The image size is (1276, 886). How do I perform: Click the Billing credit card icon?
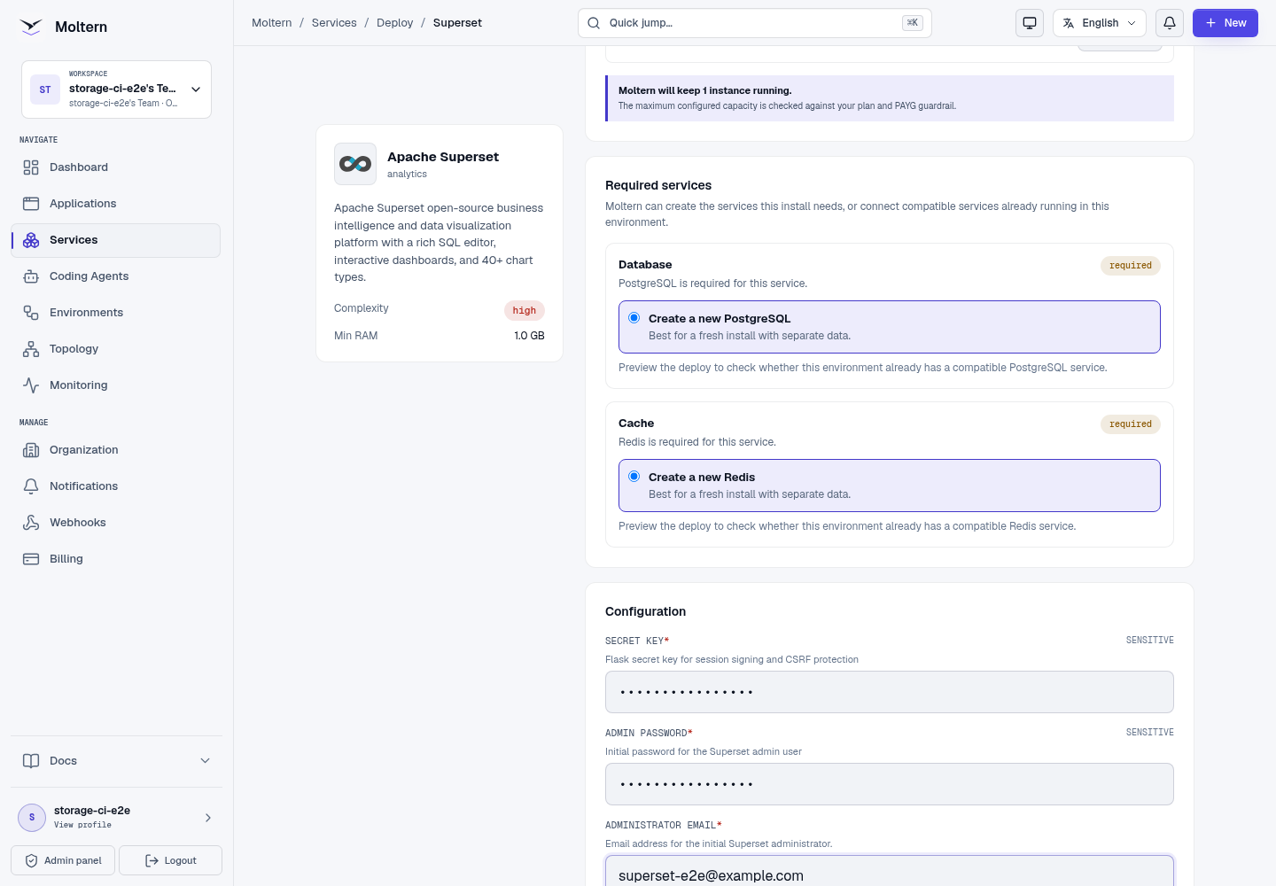[x=31, y=559]
